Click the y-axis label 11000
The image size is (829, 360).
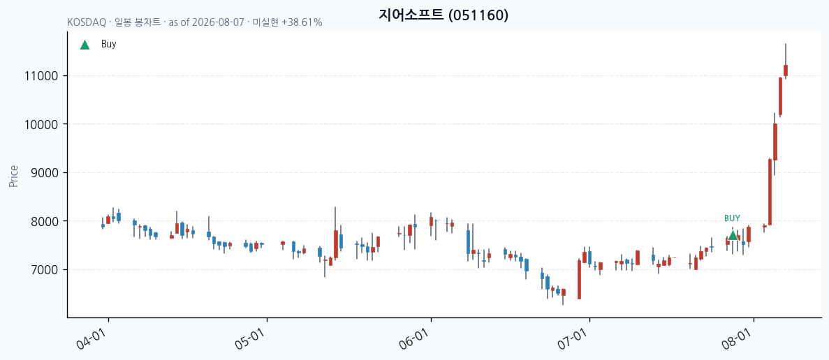tap(41, 76)
